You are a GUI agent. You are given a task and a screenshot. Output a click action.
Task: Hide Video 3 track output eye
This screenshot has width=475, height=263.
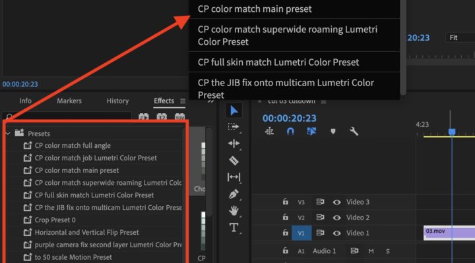tap(336, 202)
